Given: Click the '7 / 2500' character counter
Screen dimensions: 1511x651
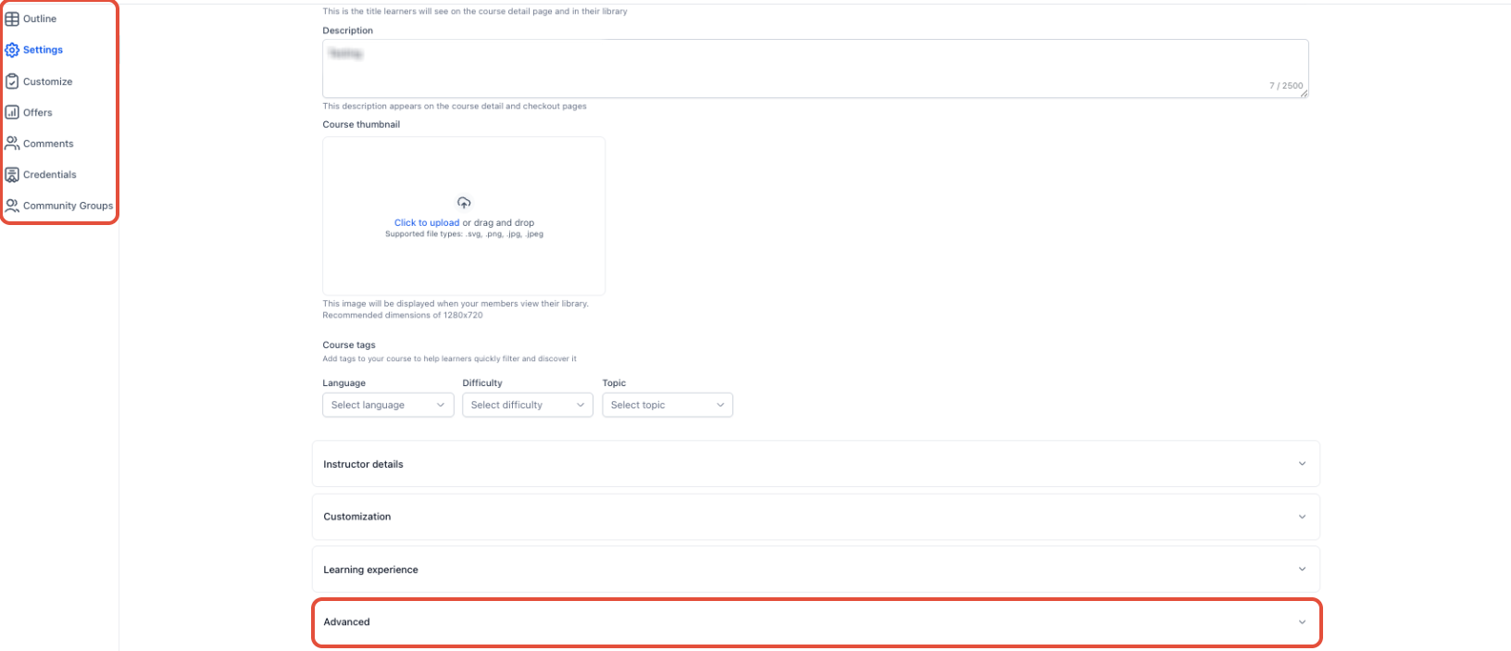Looking at the screenshot, I should [1286, 86].
